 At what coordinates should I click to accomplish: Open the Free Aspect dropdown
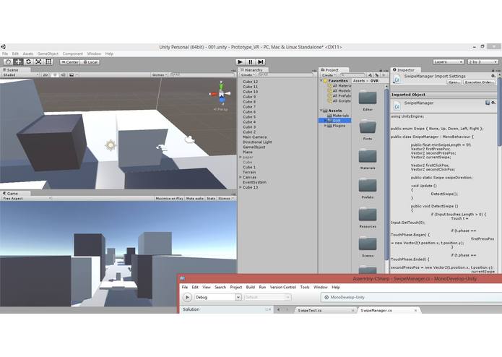(x=27, y=199)
